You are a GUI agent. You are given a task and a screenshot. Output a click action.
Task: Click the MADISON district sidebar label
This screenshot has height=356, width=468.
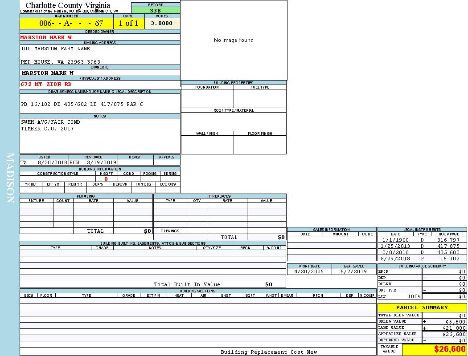[x=10, y=178]
